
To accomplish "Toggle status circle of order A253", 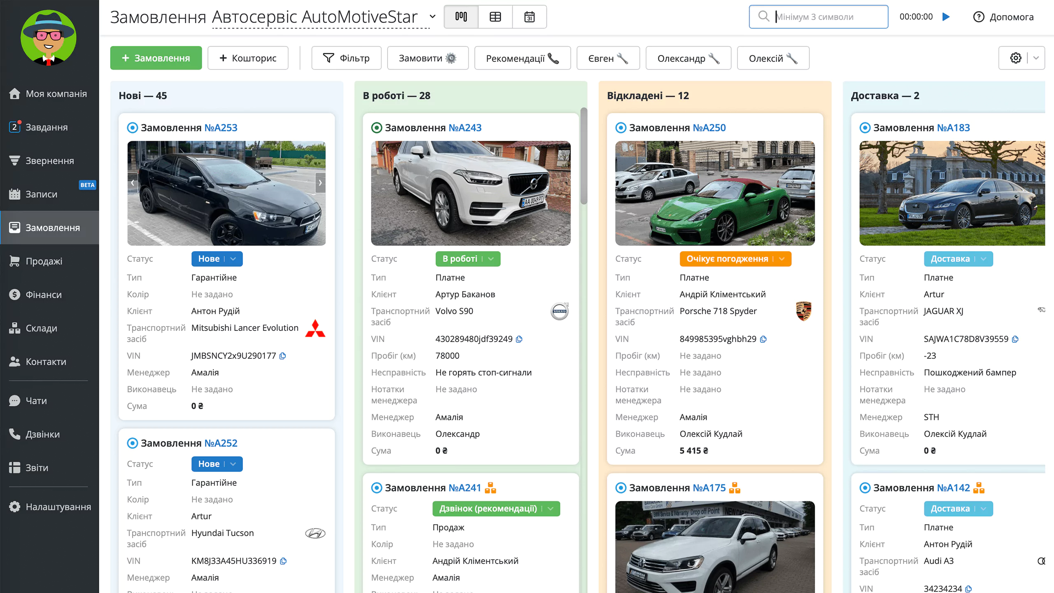I will click(132, 128).
